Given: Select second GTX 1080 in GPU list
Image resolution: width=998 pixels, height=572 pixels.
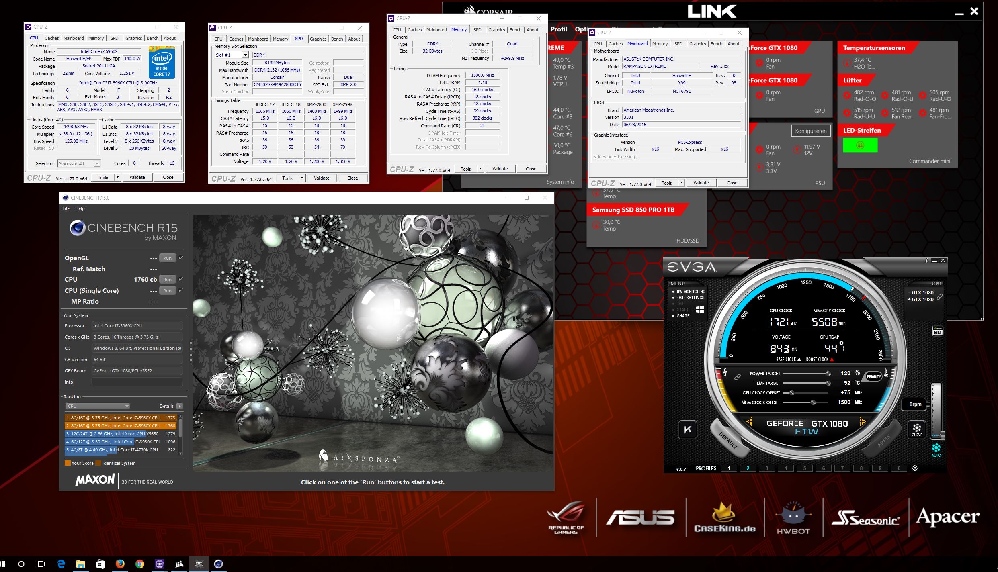Looking at the screenshot, I should pos(922,300).
